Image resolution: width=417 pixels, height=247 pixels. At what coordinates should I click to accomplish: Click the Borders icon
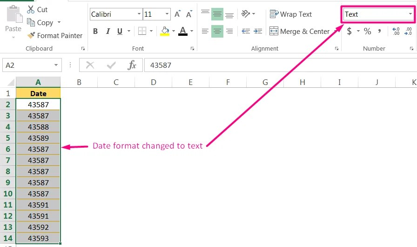(x=142, y=31)
